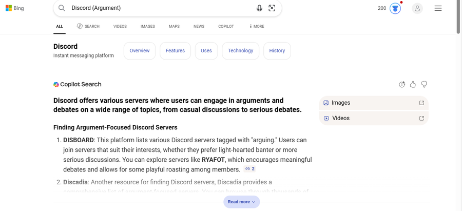Switch to the COPILOT tab
This screenshot has height=211, width=462.
(x=226, y=26)
